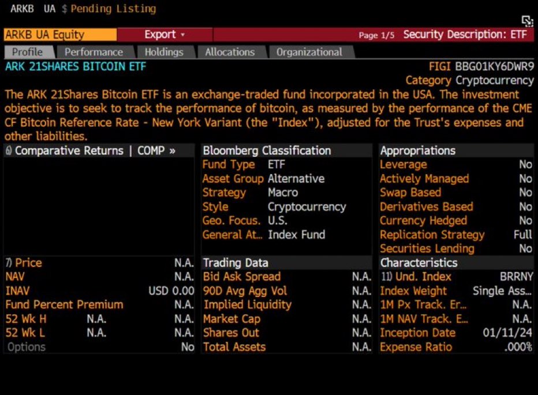538x395 pixels.
Task: Select the Allocations tab
Action: coord(230,51)
